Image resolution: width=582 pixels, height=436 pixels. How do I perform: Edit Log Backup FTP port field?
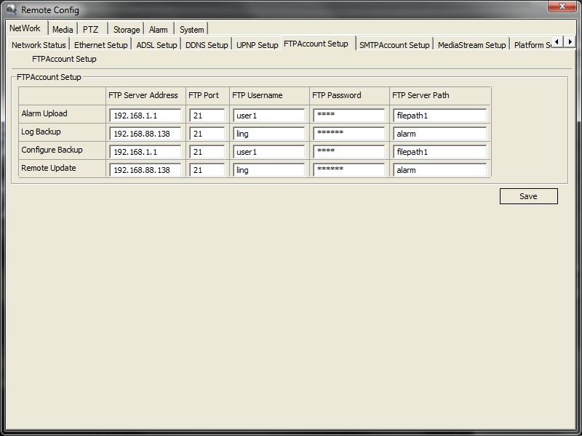click(207, 134)
